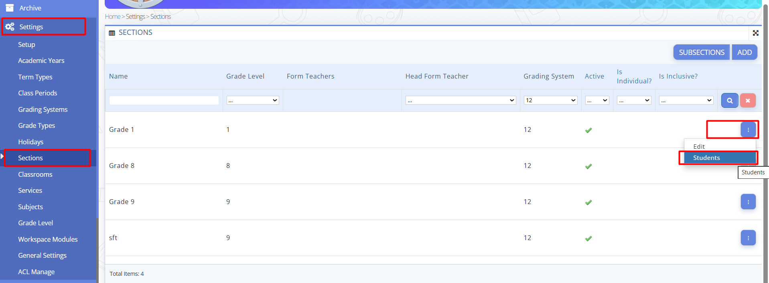
Task: Open the Grade Level filter dropdown
Action: (x=253, y=100)
